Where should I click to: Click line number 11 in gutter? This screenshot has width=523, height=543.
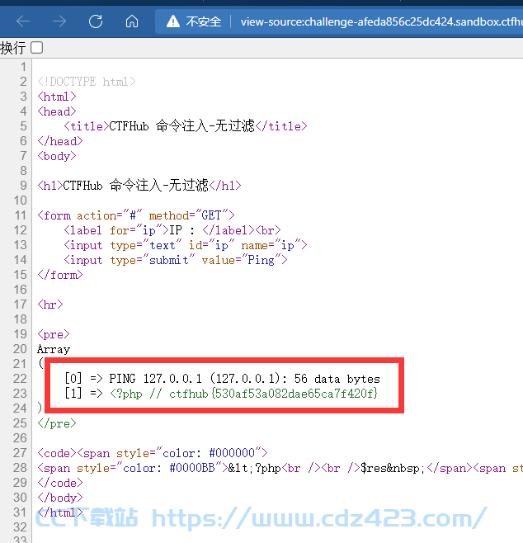pyautogui.click(x=21, y=215)
